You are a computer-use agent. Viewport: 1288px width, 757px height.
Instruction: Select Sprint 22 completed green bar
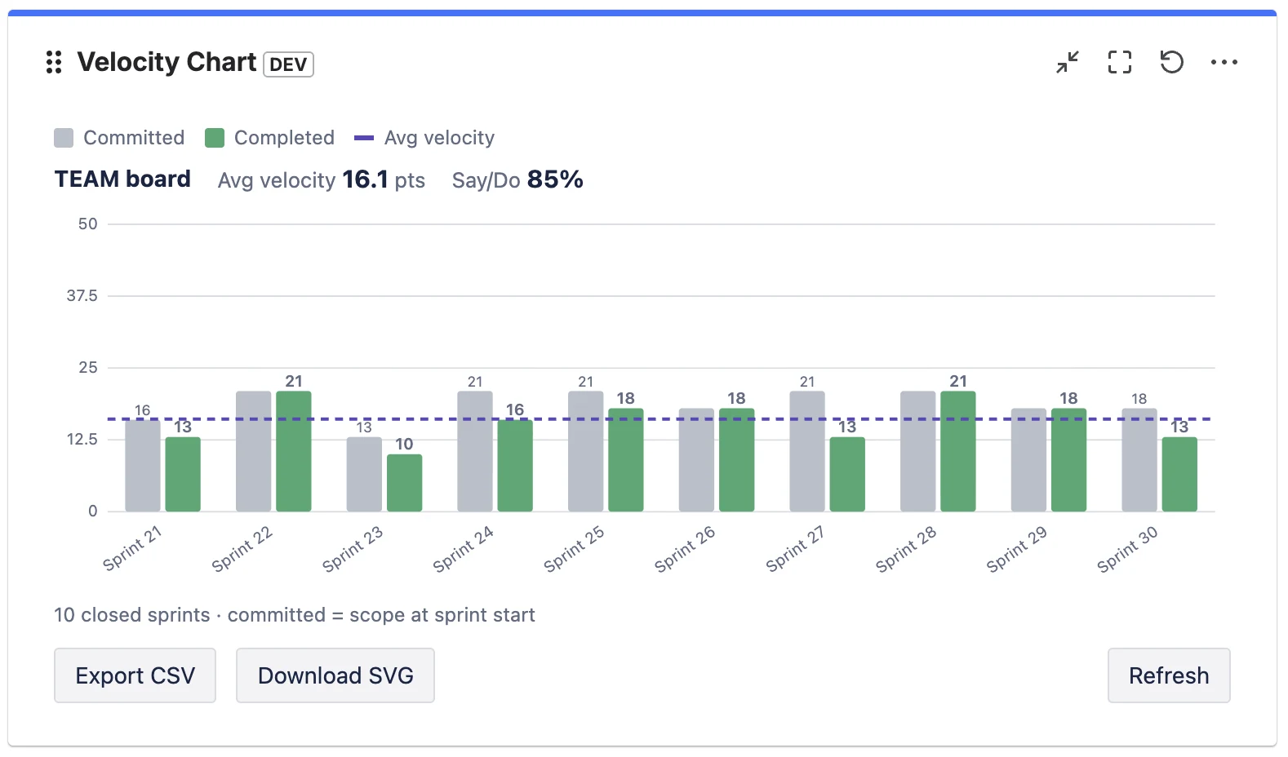[294, 451]
